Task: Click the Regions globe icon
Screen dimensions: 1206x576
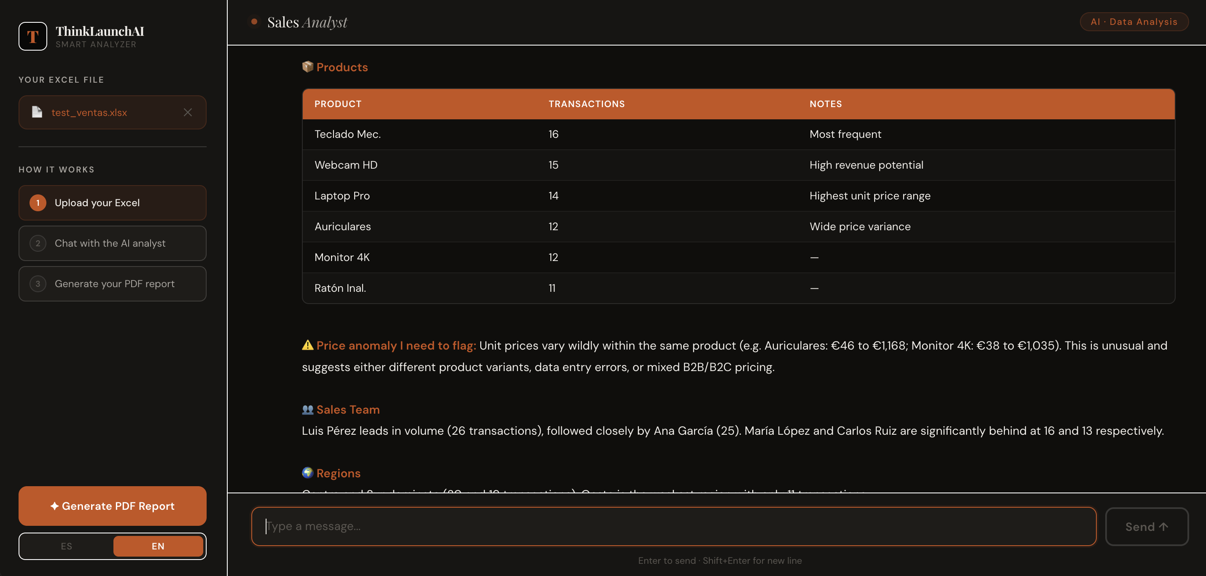Action: pyautogui.click(x=307, y=473)
